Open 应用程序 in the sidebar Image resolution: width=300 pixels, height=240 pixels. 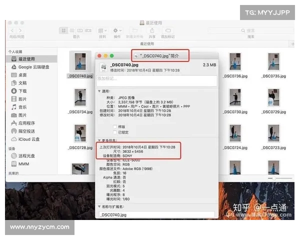pos(26,123)
